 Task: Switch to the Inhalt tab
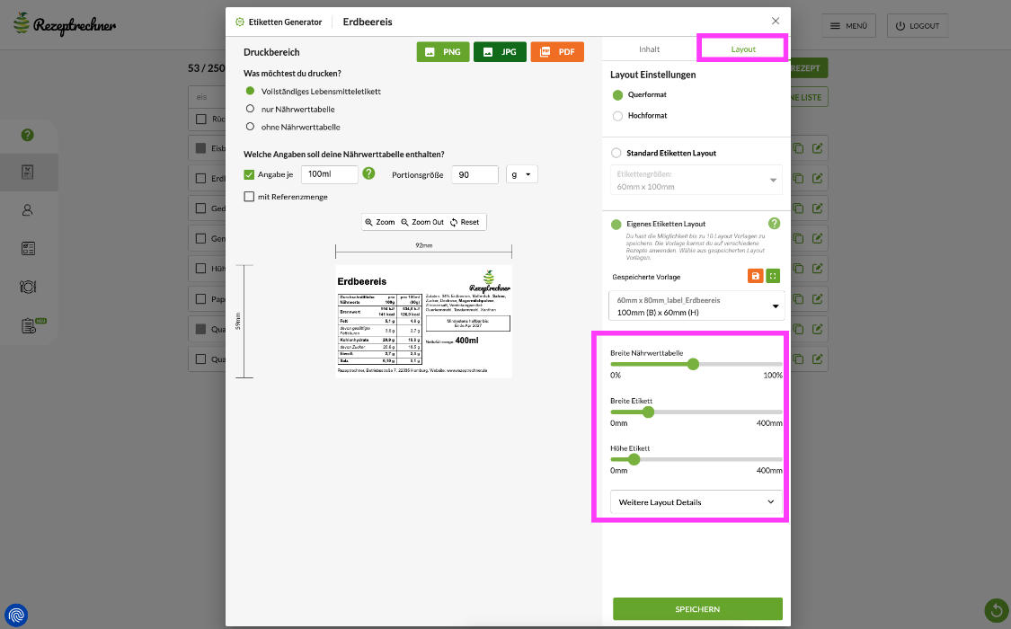click(x=649, y=49)
